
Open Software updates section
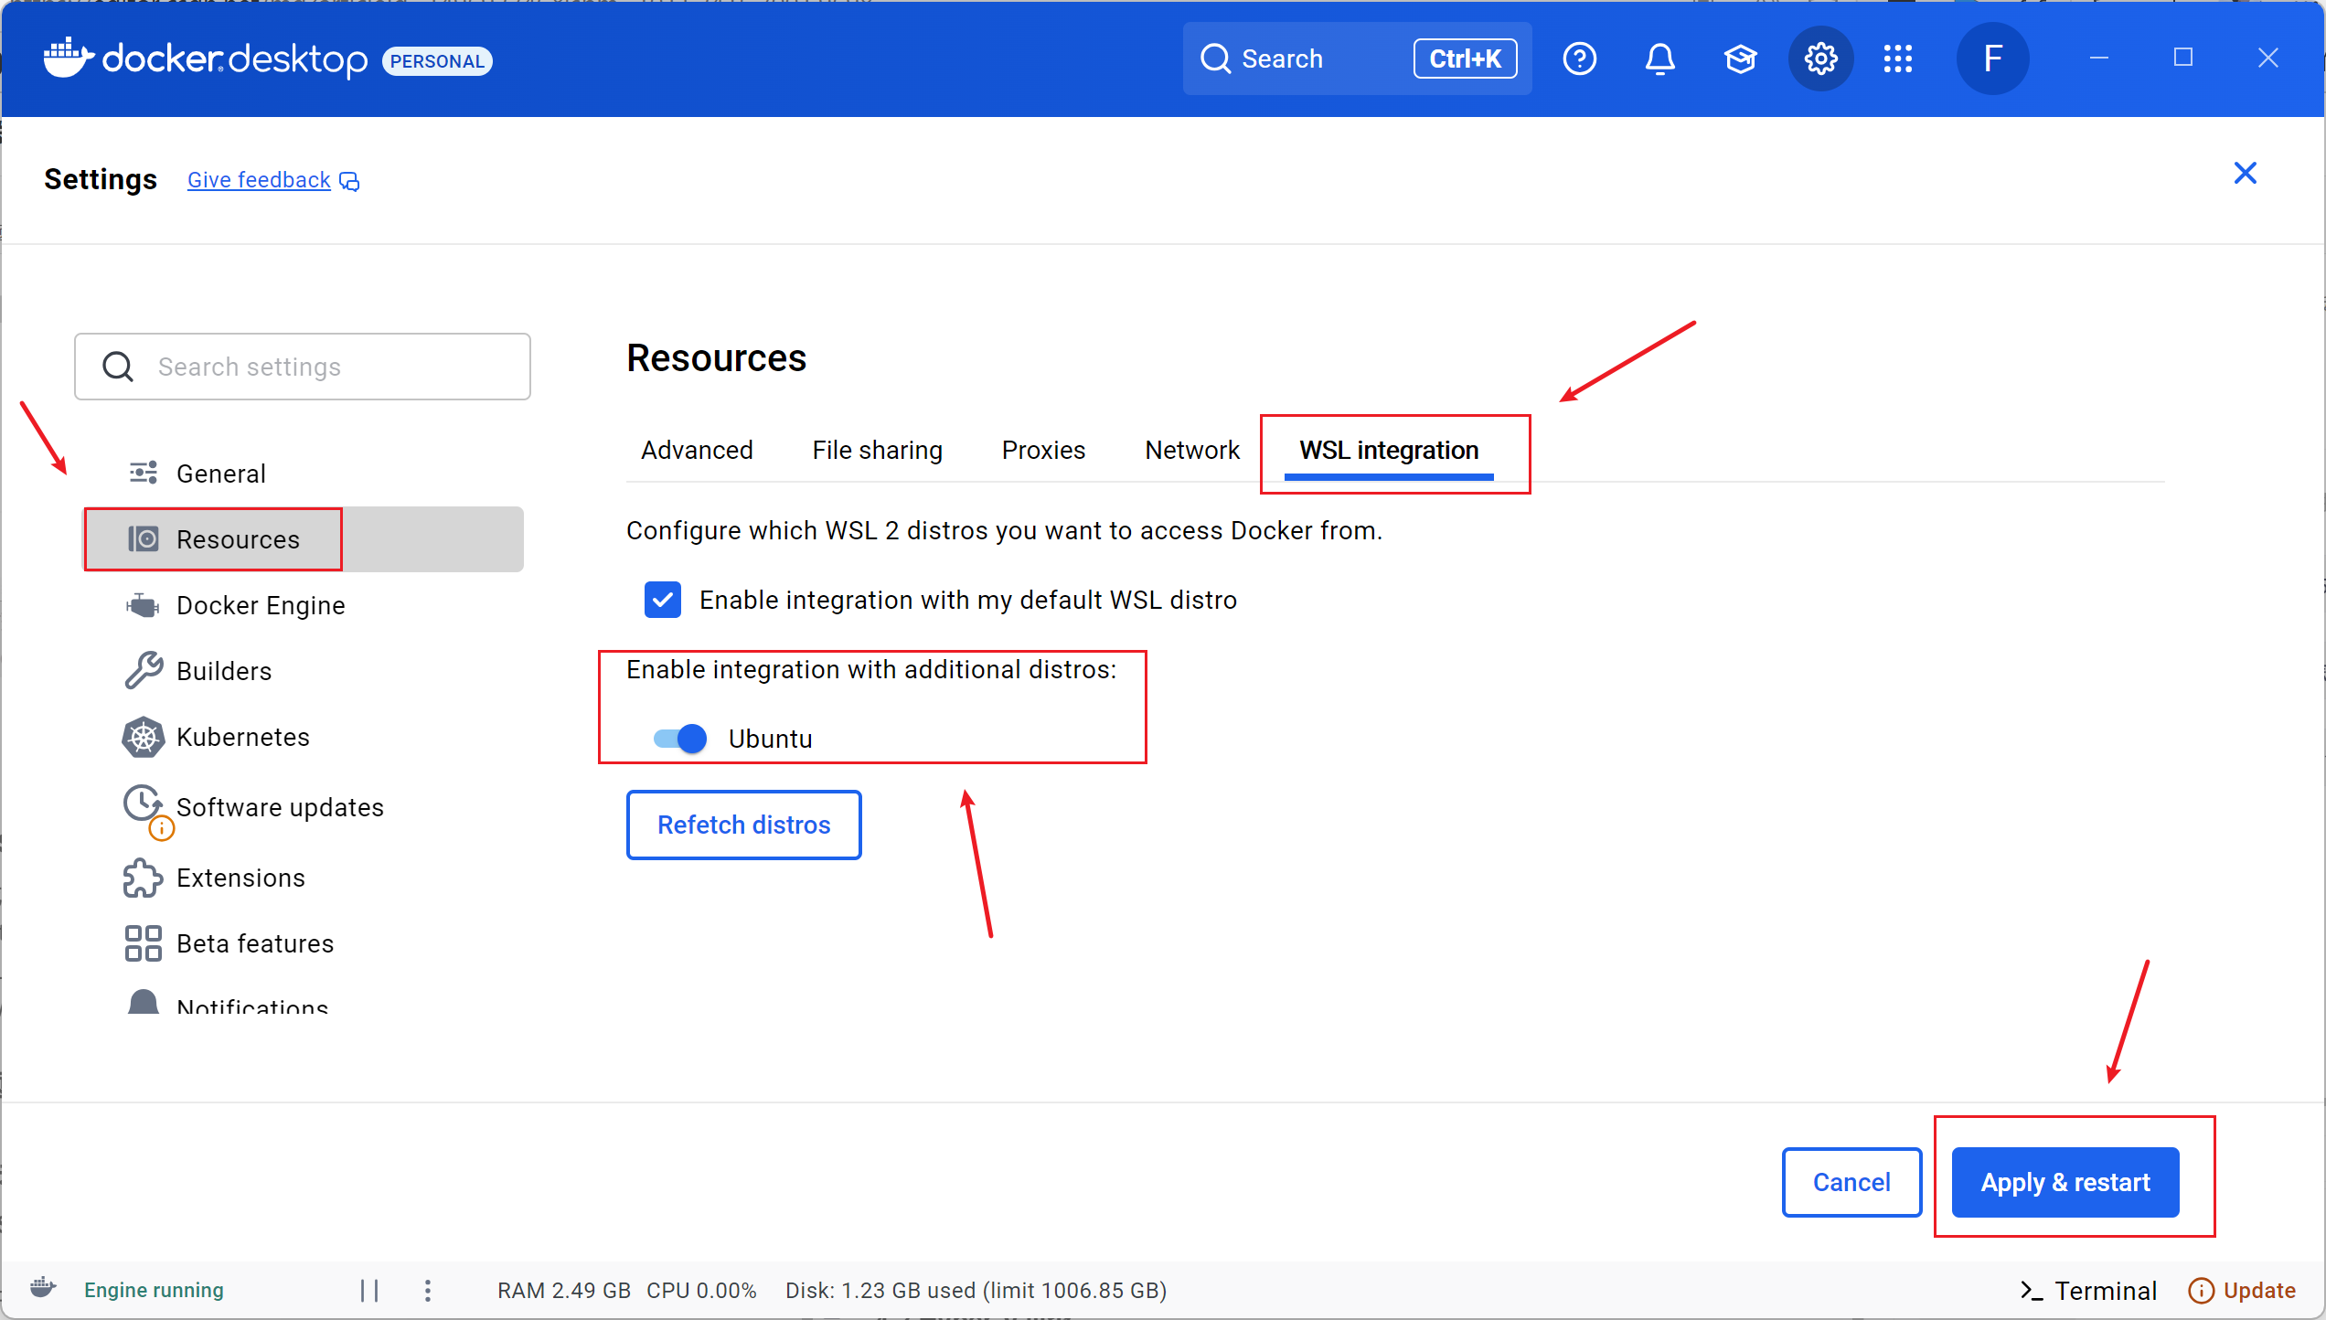click(304, 807)
